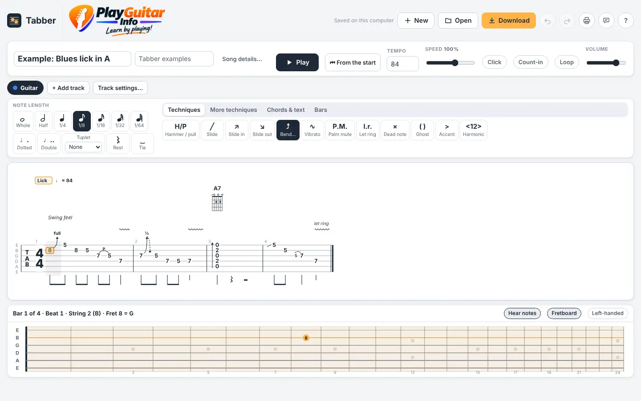Viewport: 641px width, 401px height.
Task: Select the 1/32 note length
Action: coord(120,121)
